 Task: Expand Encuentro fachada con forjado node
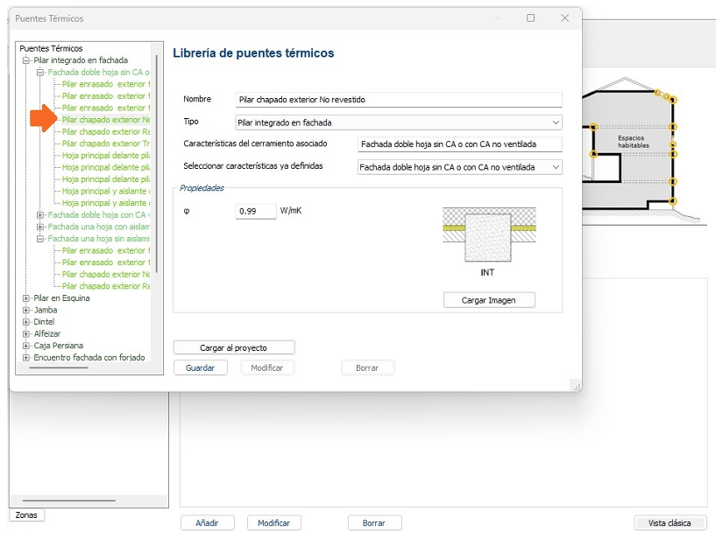point(26,357)
